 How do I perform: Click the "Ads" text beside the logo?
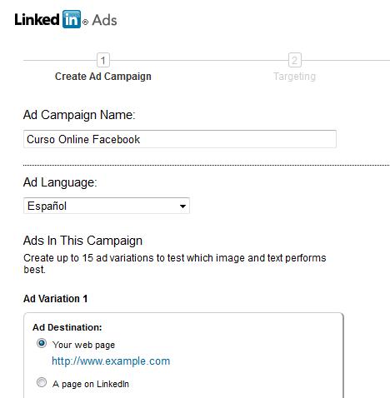tap(104, 20)
